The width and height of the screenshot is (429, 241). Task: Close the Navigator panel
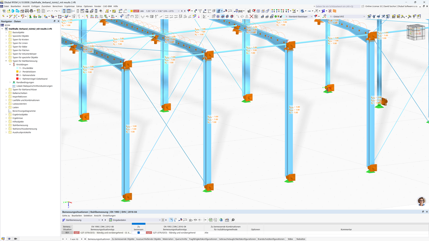(58, 21)
